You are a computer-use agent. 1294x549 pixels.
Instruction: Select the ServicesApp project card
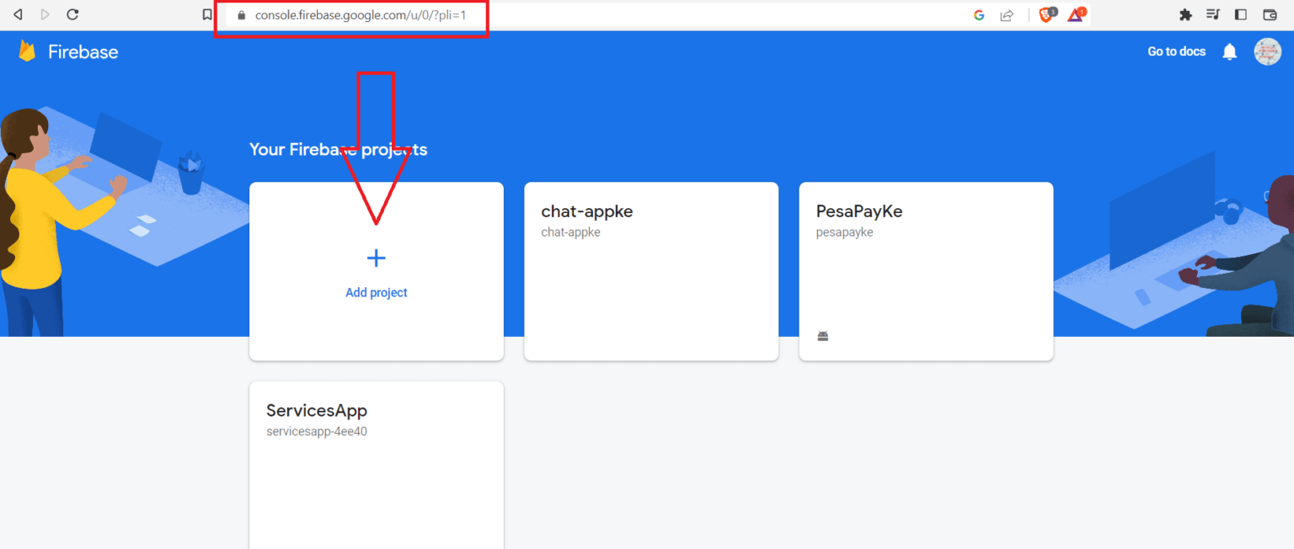pos(376,463)
